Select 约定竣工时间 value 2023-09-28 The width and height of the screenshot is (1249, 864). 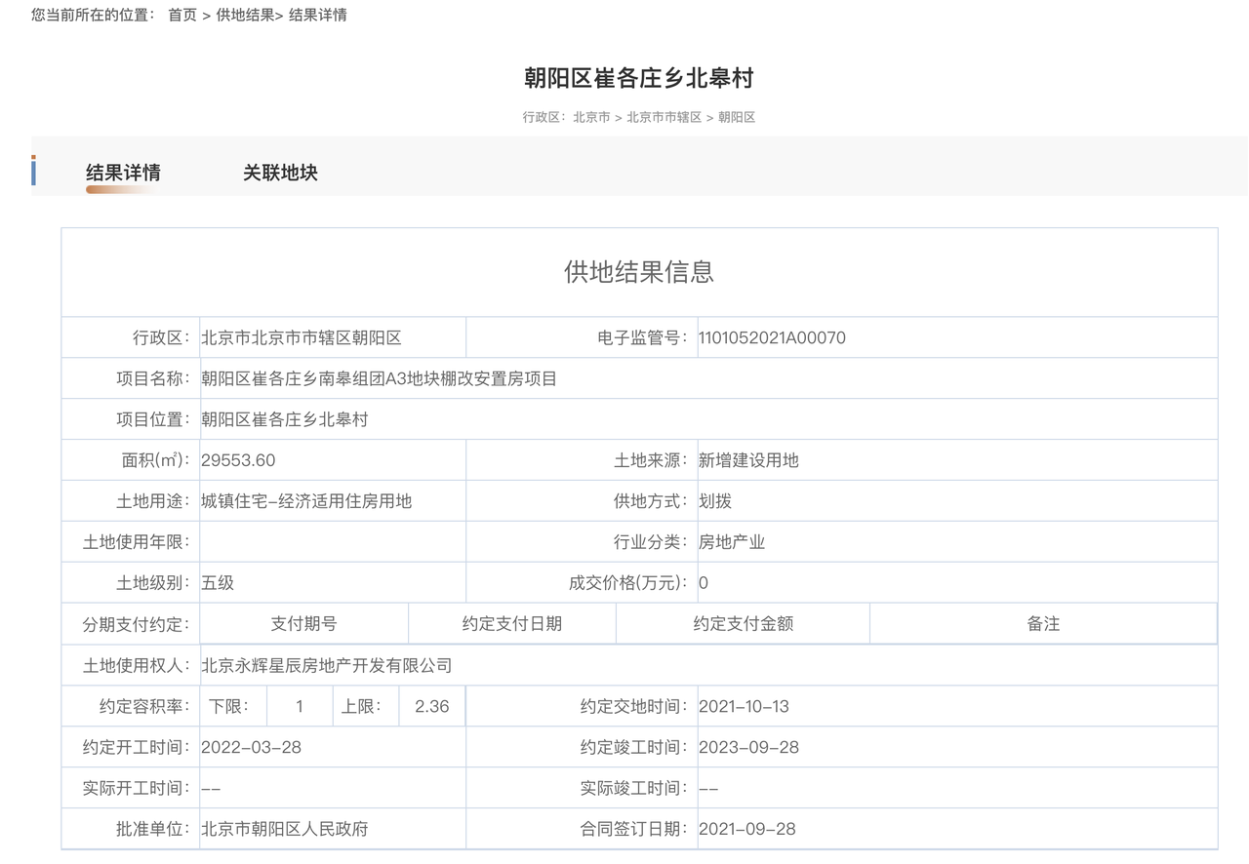748,748
